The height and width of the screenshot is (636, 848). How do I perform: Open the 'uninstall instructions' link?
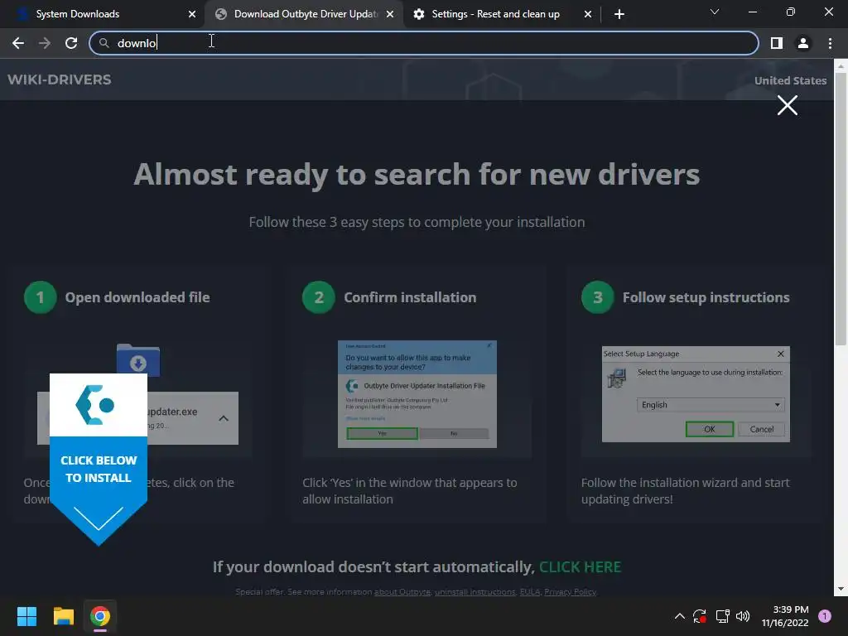tap(475, 592)
